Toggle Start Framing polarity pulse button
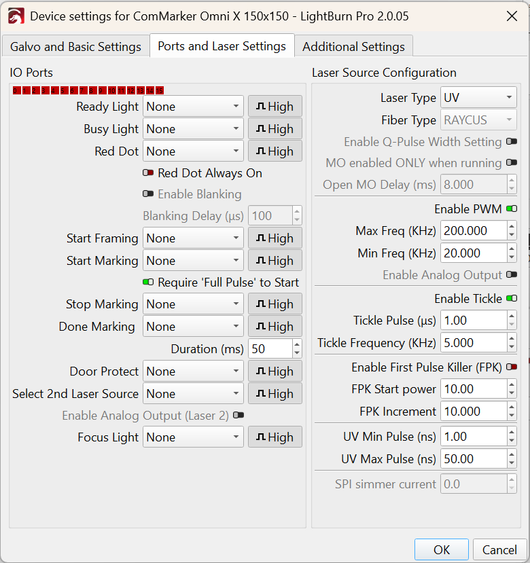 tap(275, 238)
